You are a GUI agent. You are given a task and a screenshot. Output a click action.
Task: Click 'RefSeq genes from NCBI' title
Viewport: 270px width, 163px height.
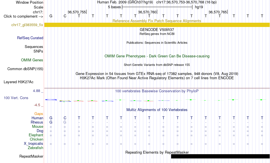157,34
